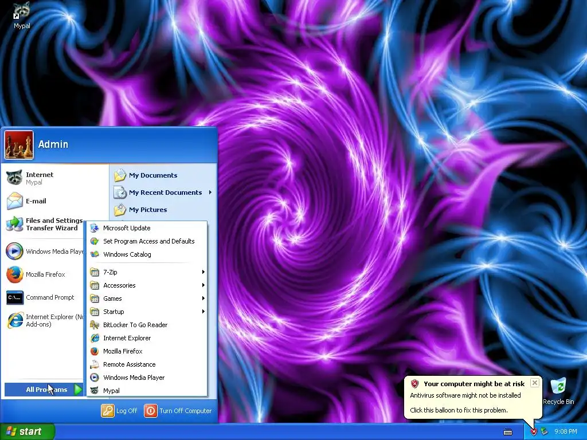The width and height of the screenshot is (587, 440).
Task: Expand the Startup submenu arrow
Action: [204, 312]
